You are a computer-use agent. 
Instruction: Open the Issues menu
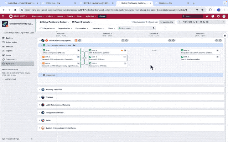[x=61, y=16]
